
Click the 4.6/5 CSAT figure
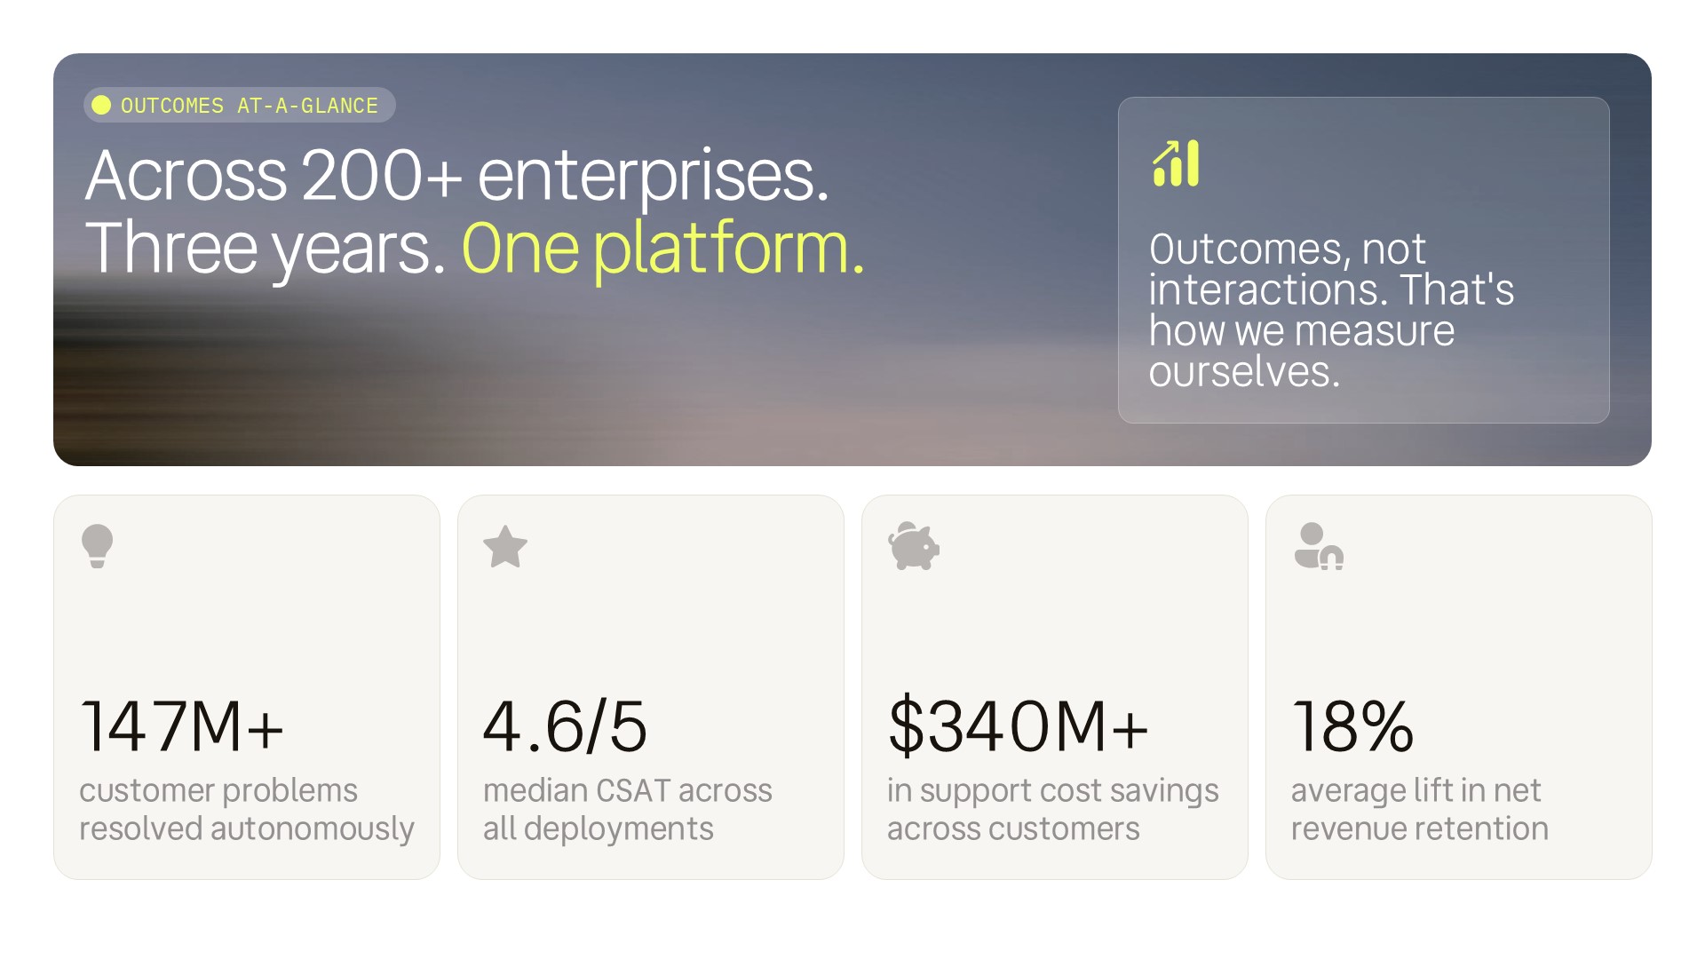[x=565, y=726]
